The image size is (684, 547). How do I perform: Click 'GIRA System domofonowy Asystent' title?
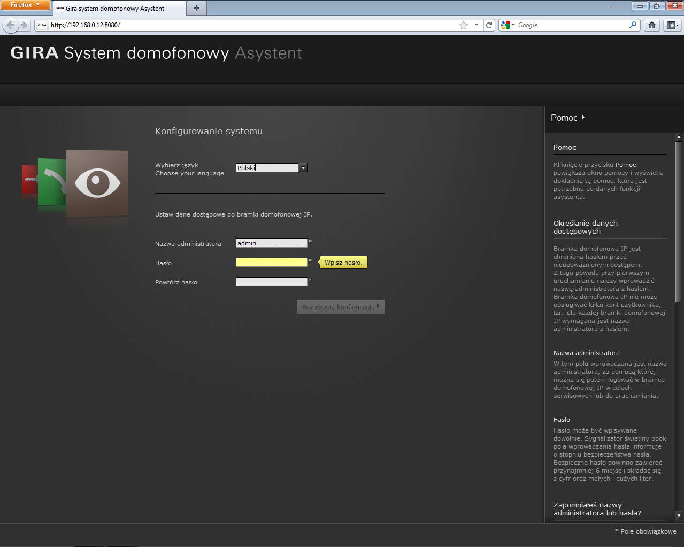pos(156,53)
